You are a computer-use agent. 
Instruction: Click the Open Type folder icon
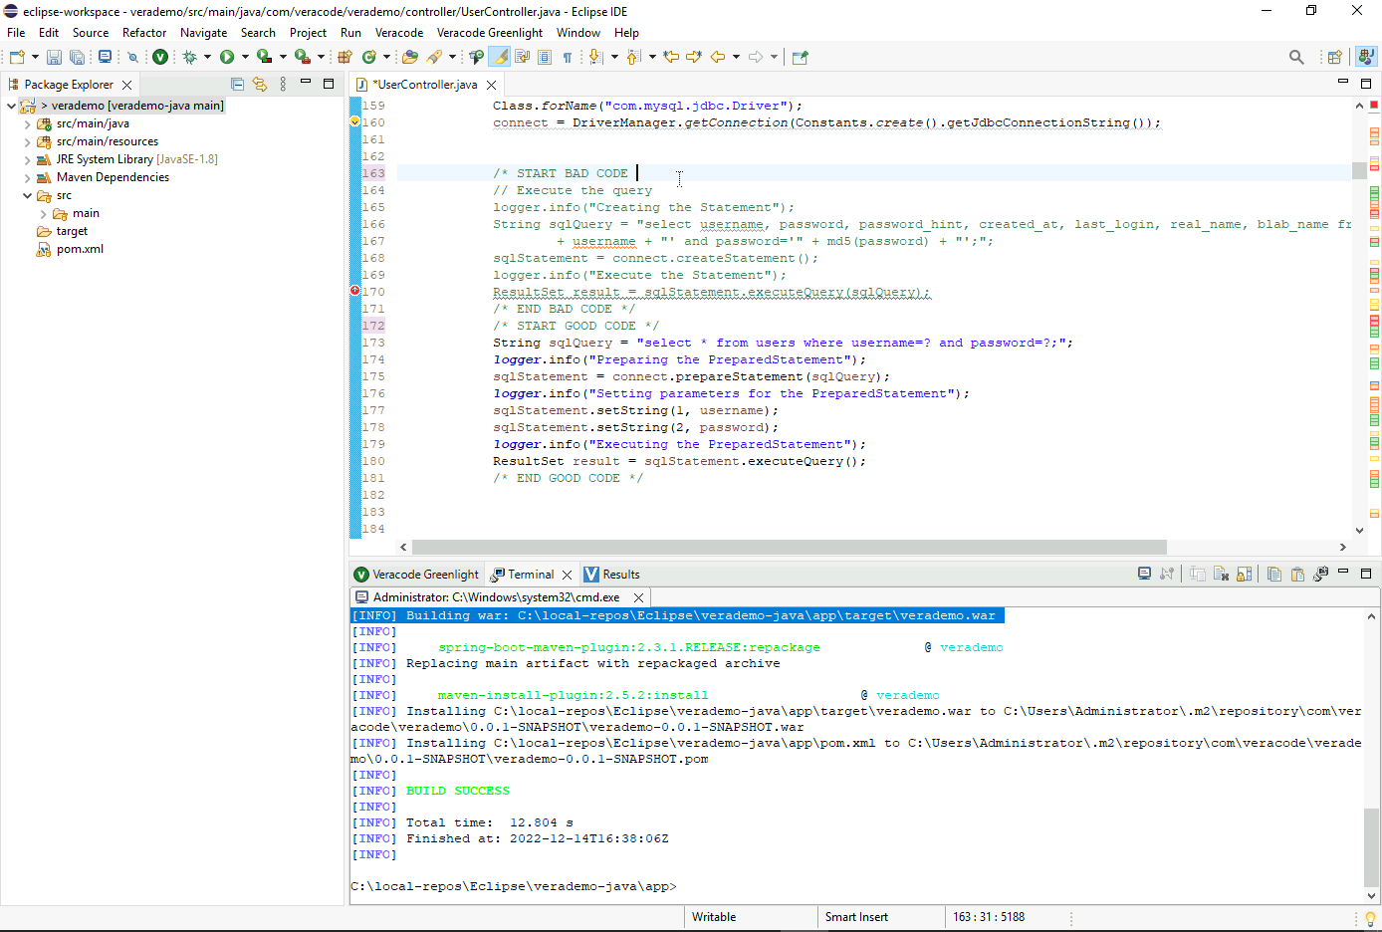pos(409,57)
